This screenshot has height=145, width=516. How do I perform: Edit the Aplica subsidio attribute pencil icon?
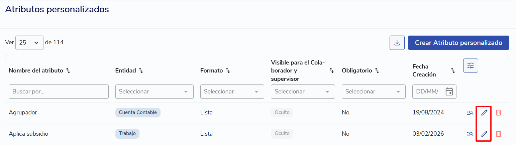point(484,134)
